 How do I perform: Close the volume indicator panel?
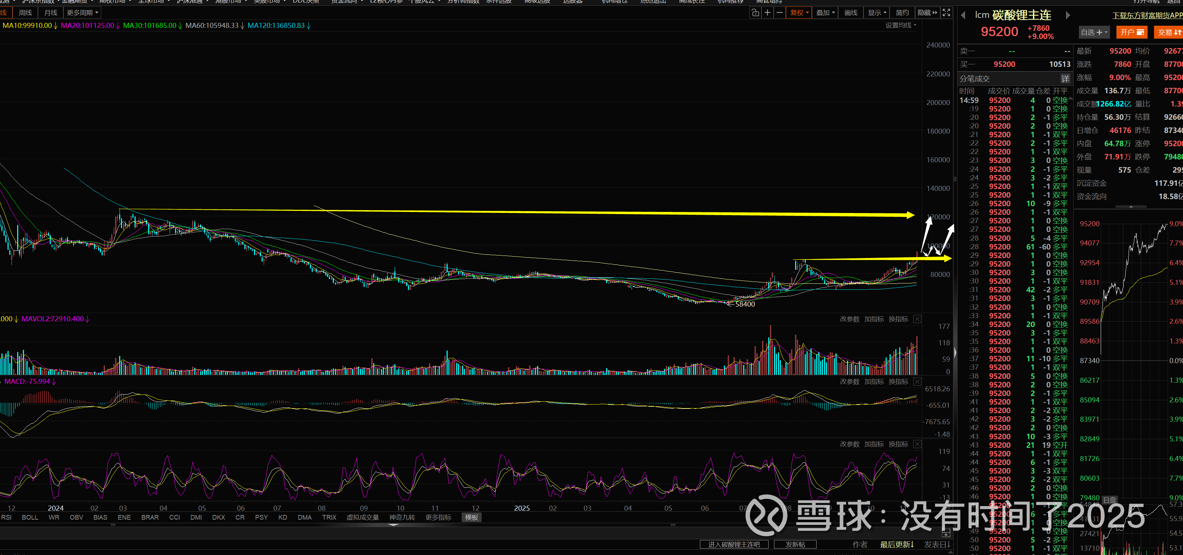917,319
